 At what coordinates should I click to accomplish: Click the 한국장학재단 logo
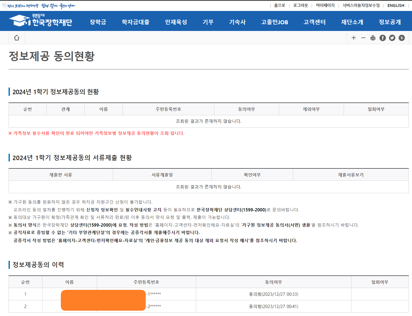[x=41, y=21]
